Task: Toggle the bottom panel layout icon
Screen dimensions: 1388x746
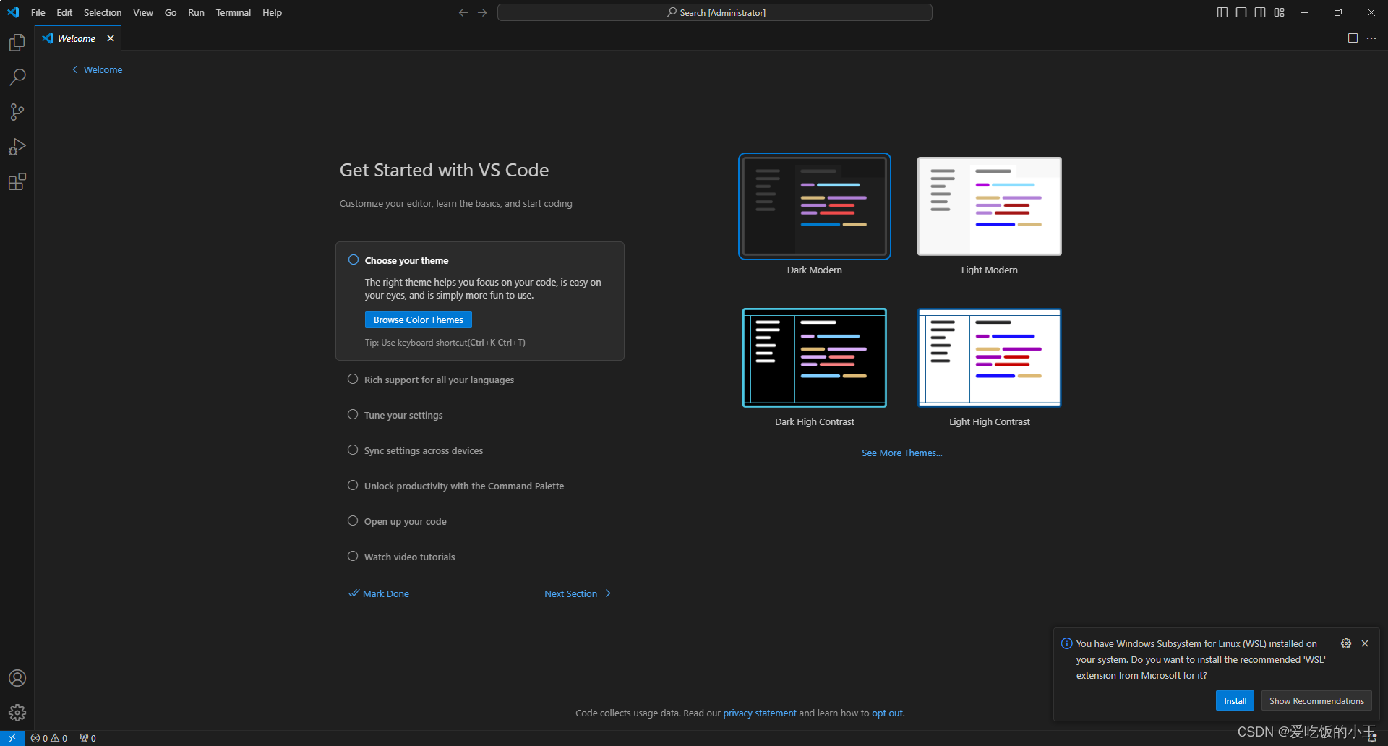Action: pyautogui.click(x=1241, y=12)
